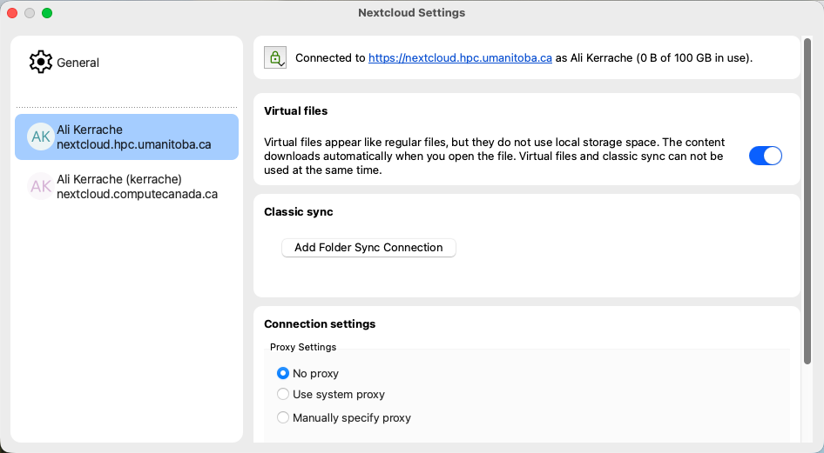The height and width of the screenshot is (453, 824).
Task: Select the No proxy option
Action: (283, 374)
